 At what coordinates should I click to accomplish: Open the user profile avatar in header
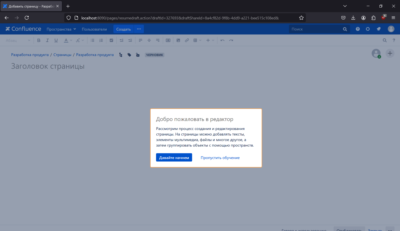pos(391,29)
